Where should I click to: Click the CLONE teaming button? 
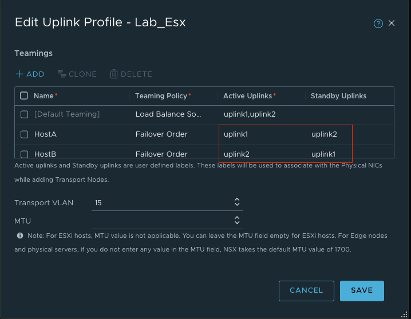point(77,74)
